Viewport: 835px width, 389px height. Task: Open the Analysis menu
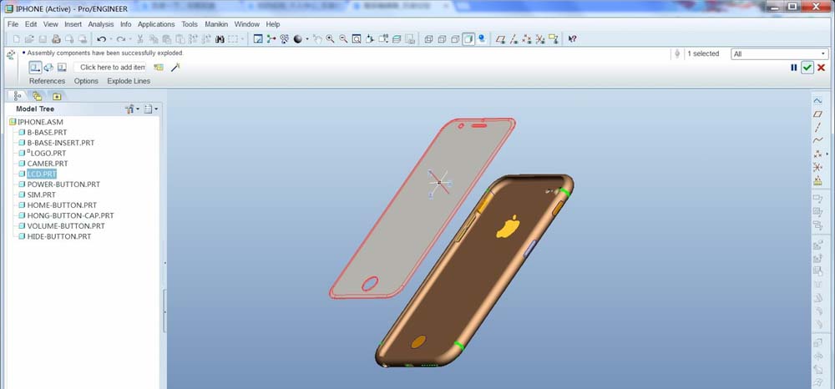click(x=101, y=24)
